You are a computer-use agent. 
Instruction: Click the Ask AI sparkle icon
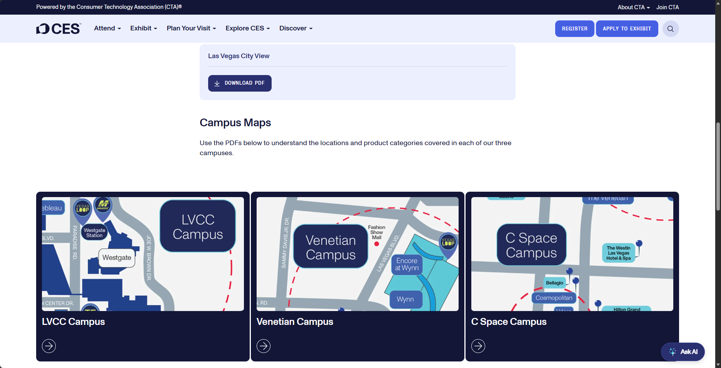pyautogui.click(x=672, y=351)
